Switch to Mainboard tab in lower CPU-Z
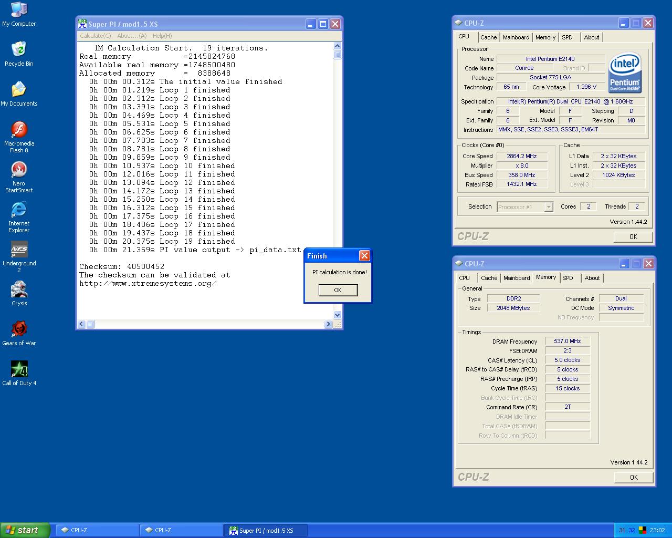 pyautogui.click(x=517, y=278)
